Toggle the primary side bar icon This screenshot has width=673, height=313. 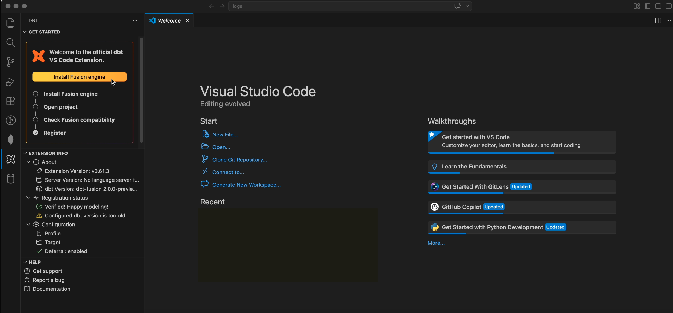pos(648,6)
